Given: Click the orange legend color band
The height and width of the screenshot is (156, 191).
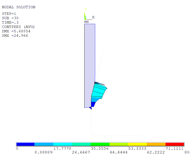Looking at the screenshot, I should click(x=156, y=144).
